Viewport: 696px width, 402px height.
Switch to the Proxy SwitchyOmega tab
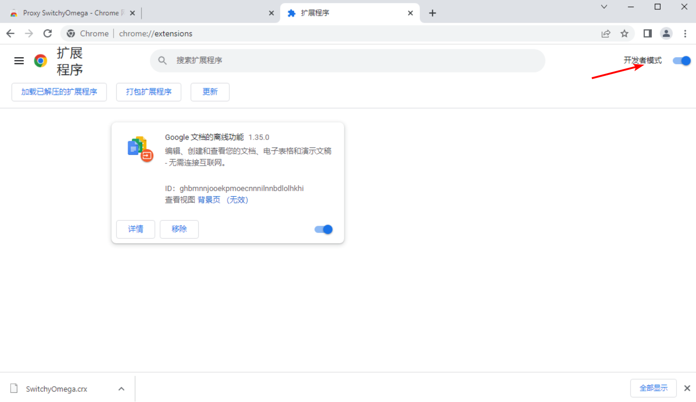coord(70,13)
